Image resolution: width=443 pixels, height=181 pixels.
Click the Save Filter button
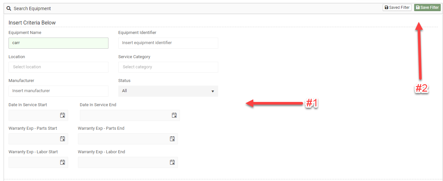pos(427,8)
